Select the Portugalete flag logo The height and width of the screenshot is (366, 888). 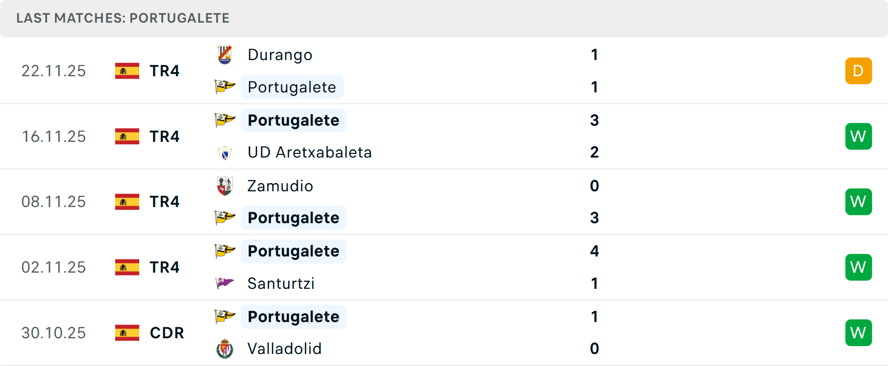point(225,87)
